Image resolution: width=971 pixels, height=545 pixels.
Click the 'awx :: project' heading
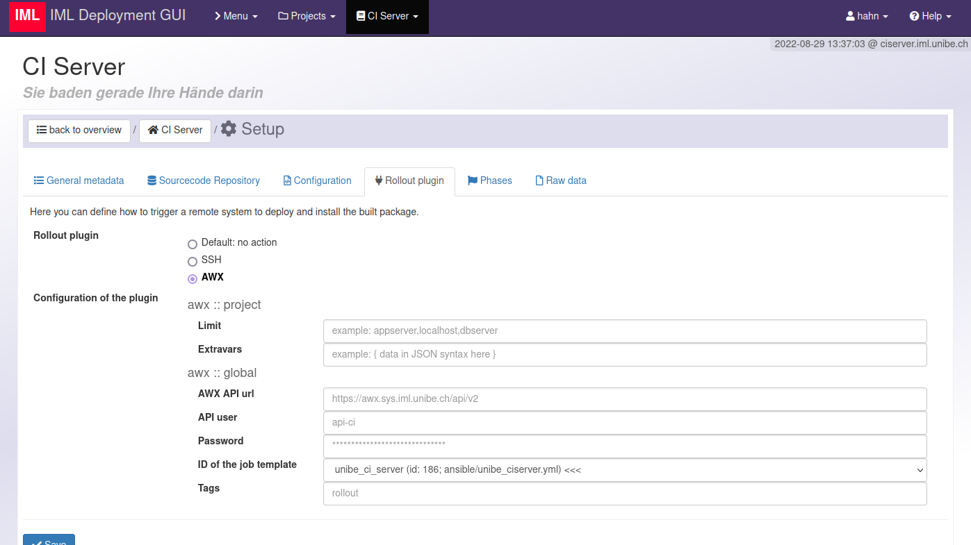[x=225, y=305]
